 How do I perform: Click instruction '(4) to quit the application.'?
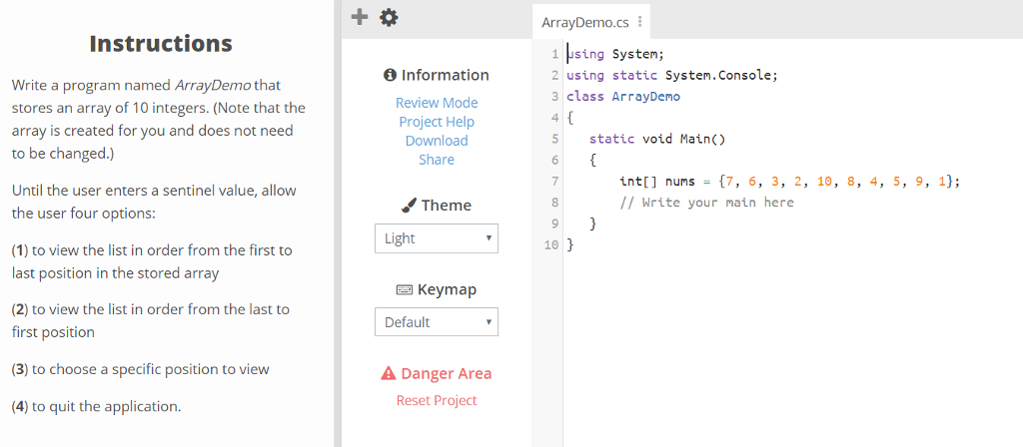97,406
